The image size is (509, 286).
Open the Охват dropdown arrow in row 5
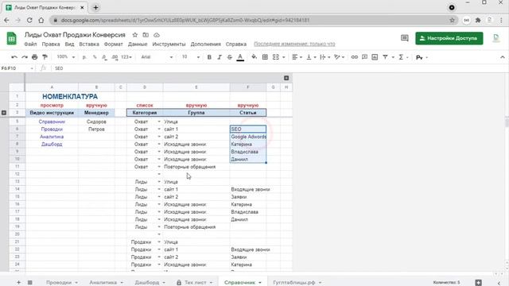pyautogui.click(x=159, y=122)
